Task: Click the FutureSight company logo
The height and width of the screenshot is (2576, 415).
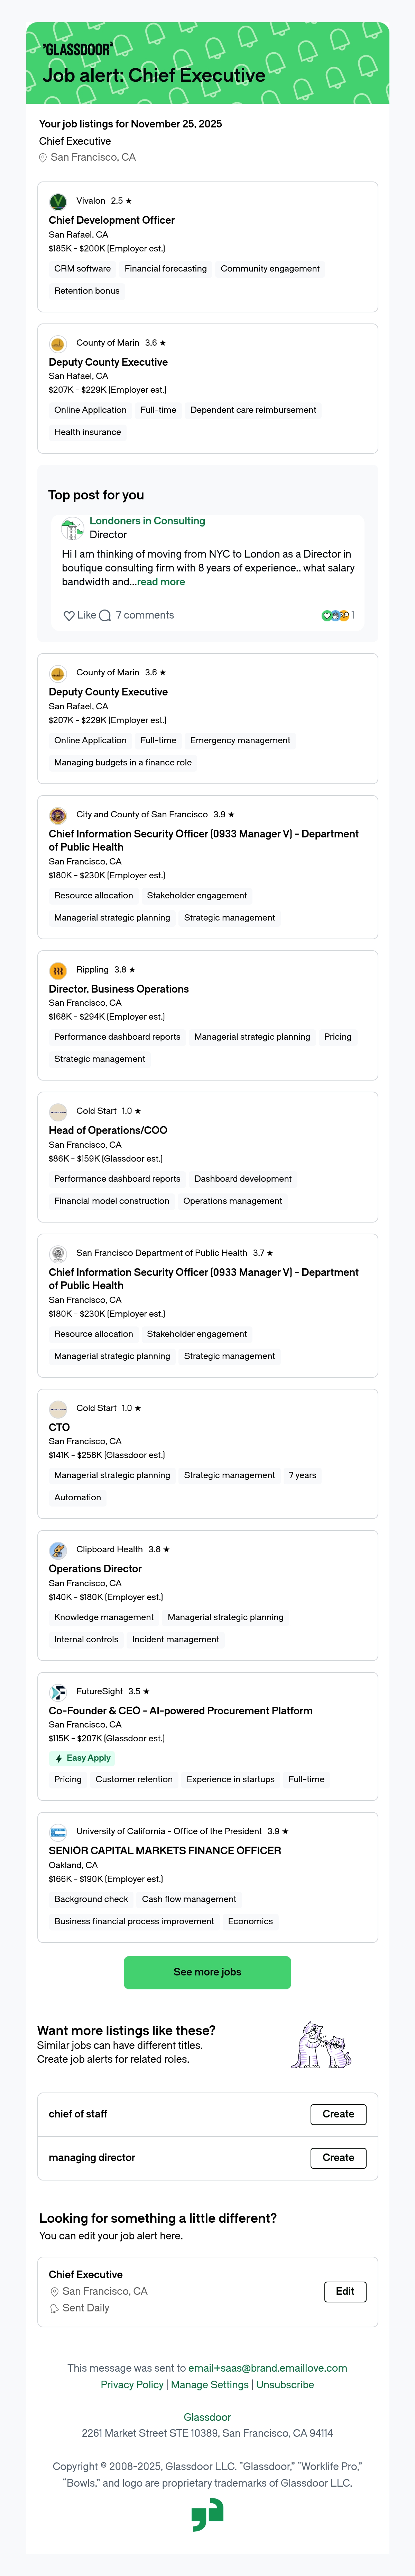Action: [x=58, y=1692]
